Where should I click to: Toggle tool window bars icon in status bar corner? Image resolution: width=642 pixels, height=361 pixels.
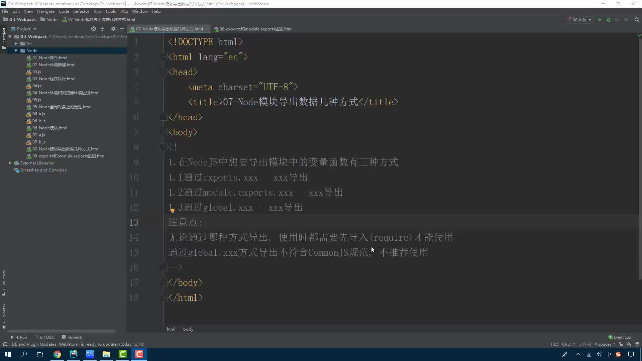coord(5,344)
